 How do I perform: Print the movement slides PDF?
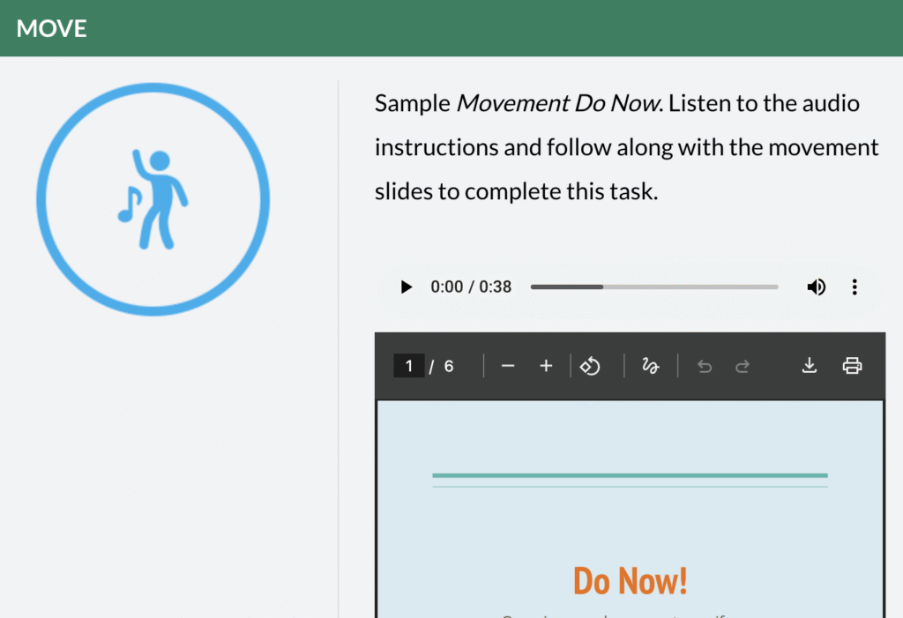point(852,366)
